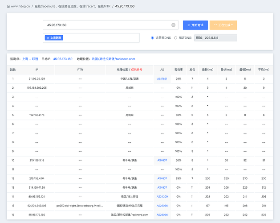Screen dimensions: 280x223
Task: Select IP 219.158.41.98 cell
Action: pos(37,188)
